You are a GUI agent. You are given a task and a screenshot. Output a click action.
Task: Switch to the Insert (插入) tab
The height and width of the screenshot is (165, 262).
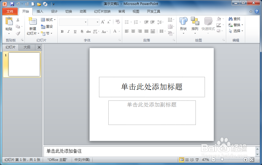[x=40, y=12]
